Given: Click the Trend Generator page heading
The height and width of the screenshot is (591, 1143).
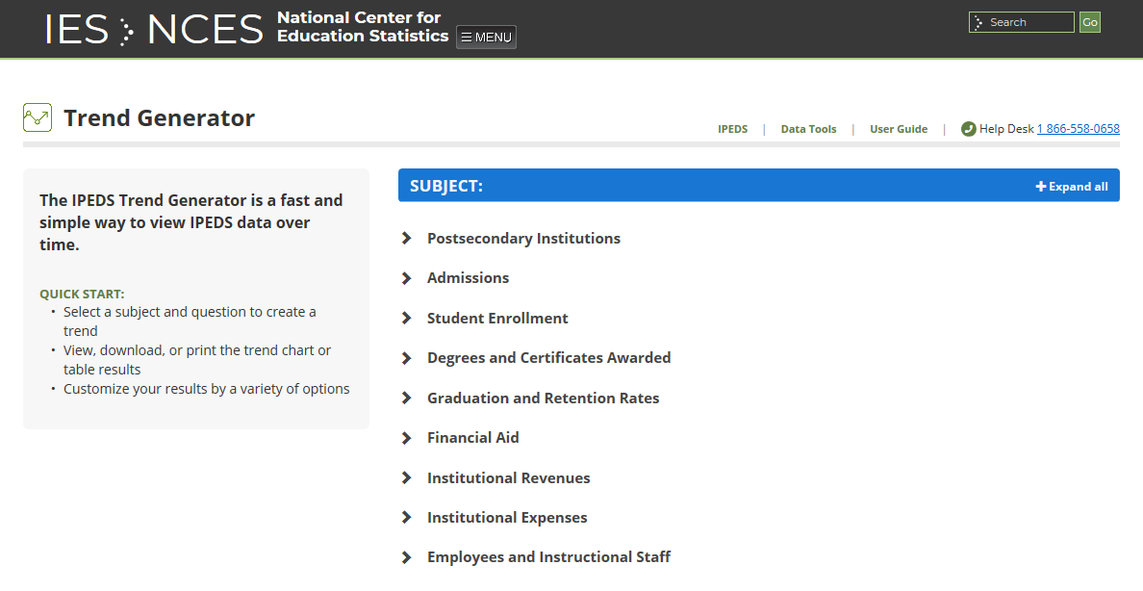Looking at the screenshot, I should [x=159, y=117].
